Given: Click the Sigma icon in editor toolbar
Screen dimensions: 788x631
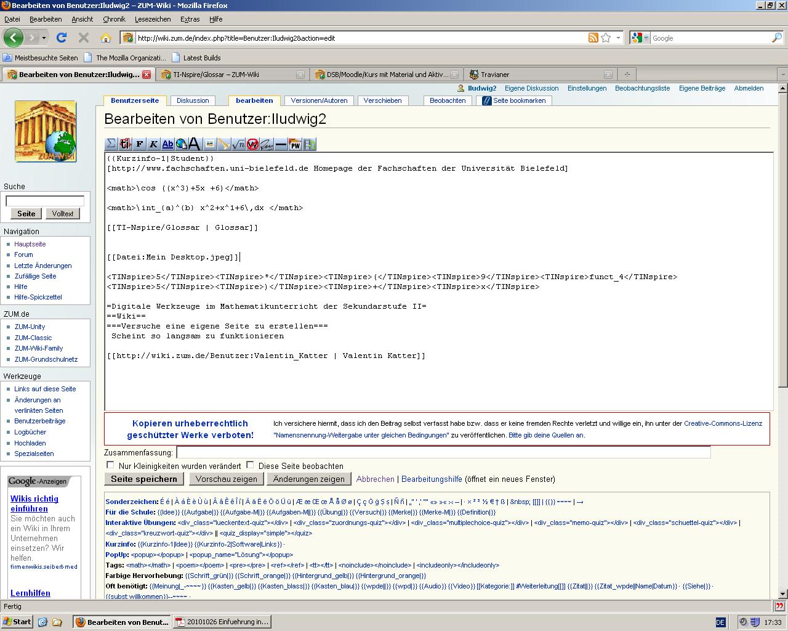Looking at the screenshot, I should coord(111,144).
